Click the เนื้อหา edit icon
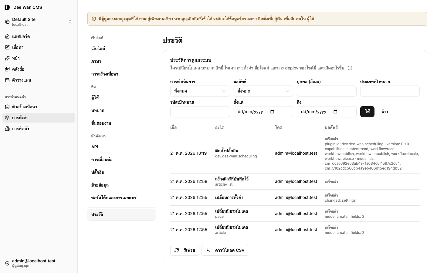437x273 pixels. 7,47
